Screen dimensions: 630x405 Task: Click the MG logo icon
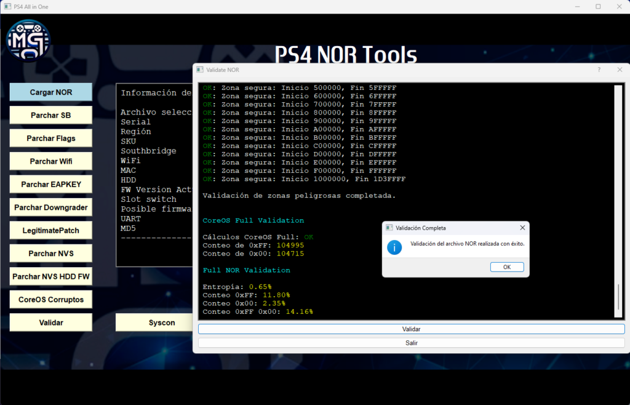[28, 40]
